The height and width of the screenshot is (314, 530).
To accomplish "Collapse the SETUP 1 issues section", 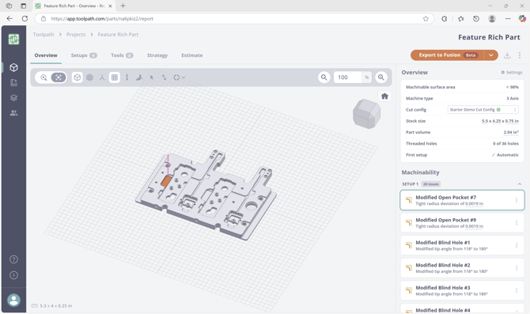I will coord(520,184).
